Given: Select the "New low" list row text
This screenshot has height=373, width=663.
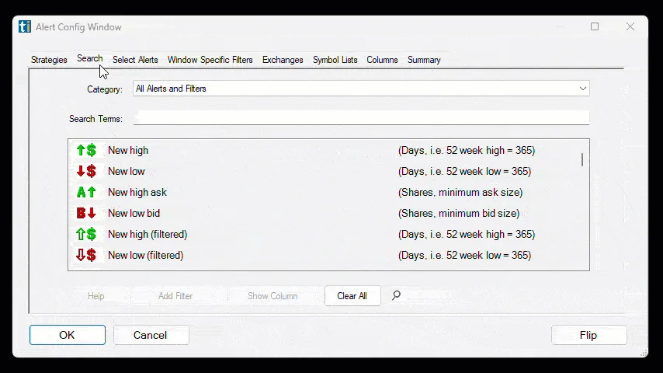Looking at the screenshot, I should (x=127, y=171).
